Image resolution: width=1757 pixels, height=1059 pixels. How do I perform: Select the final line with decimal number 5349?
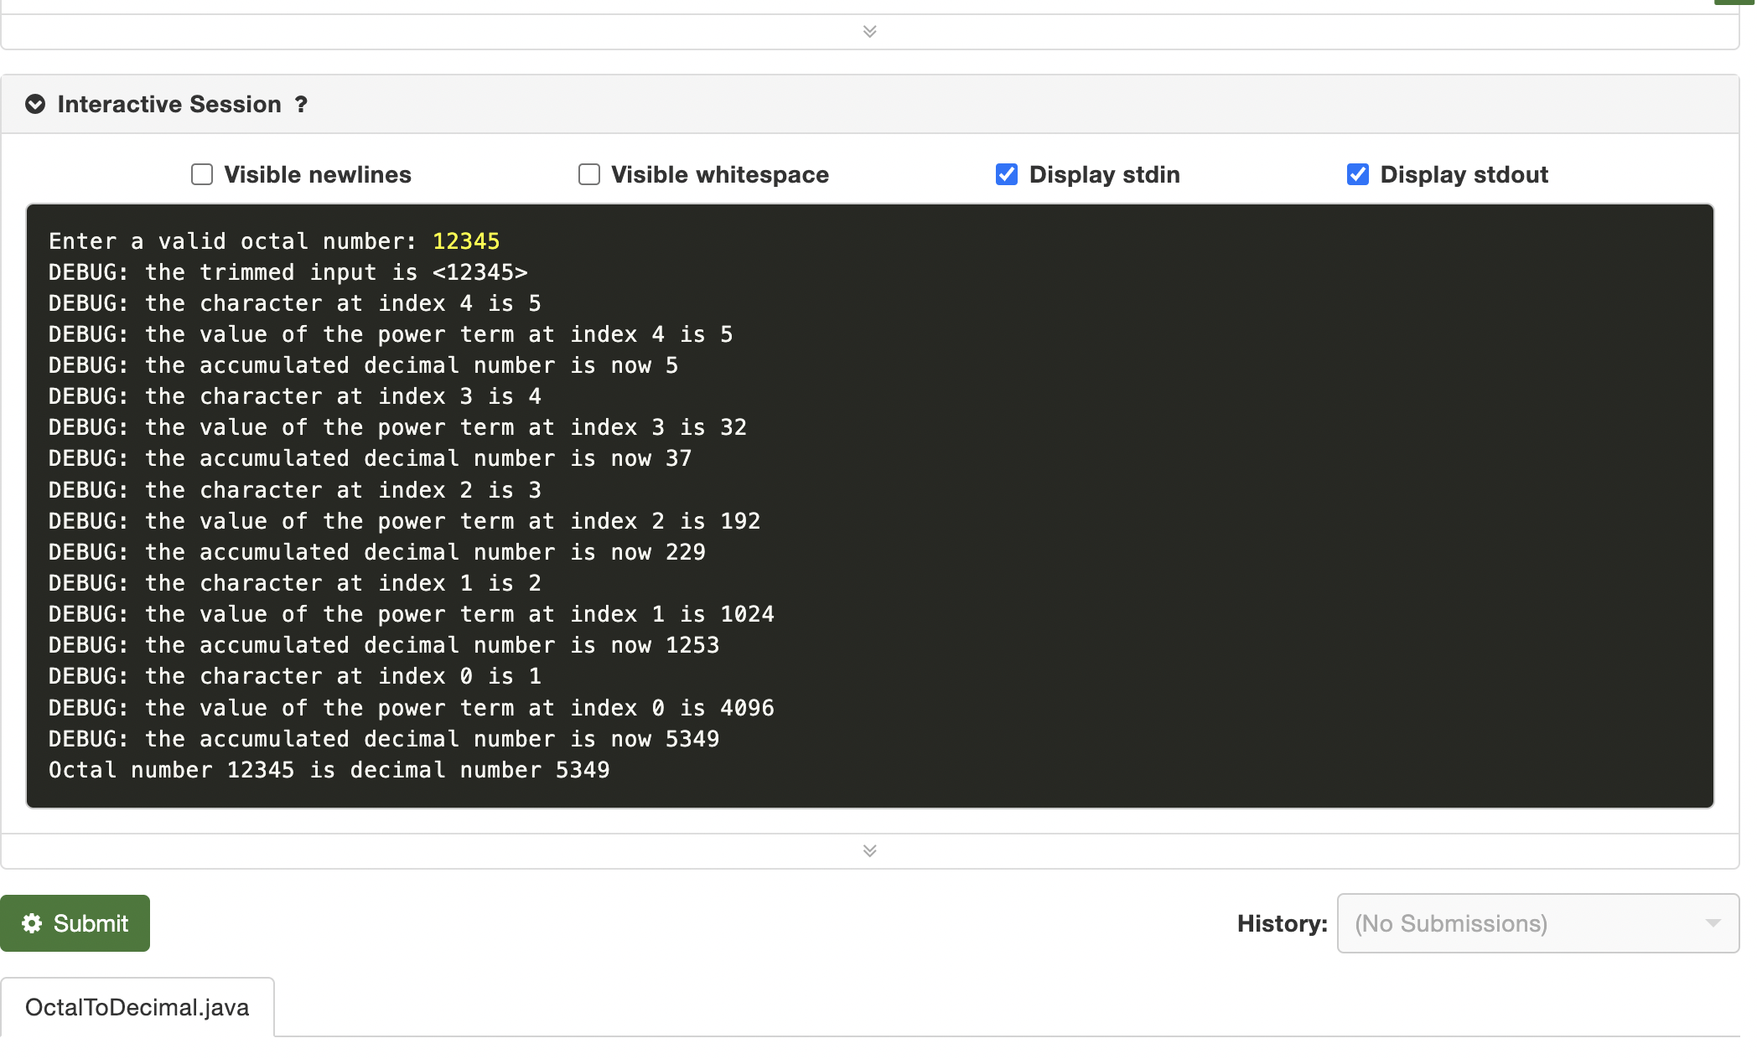click(x=329, y=770)
